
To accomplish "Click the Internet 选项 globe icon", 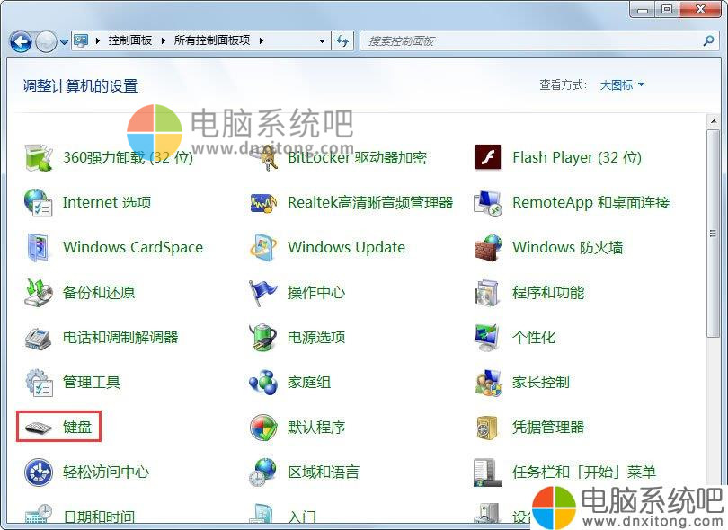I will [x=38, y=202].
